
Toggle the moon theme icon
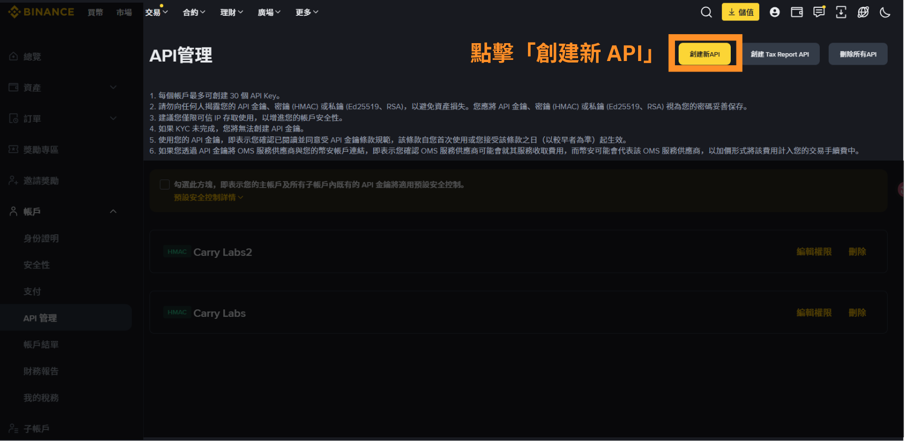point(886,12)
